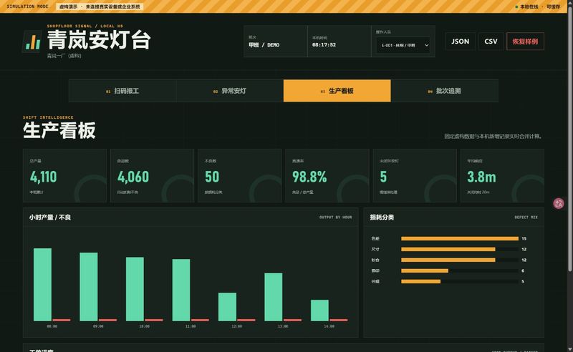Click the green 本地在线 status dot
573x352 pixels.
pos(516,7)
